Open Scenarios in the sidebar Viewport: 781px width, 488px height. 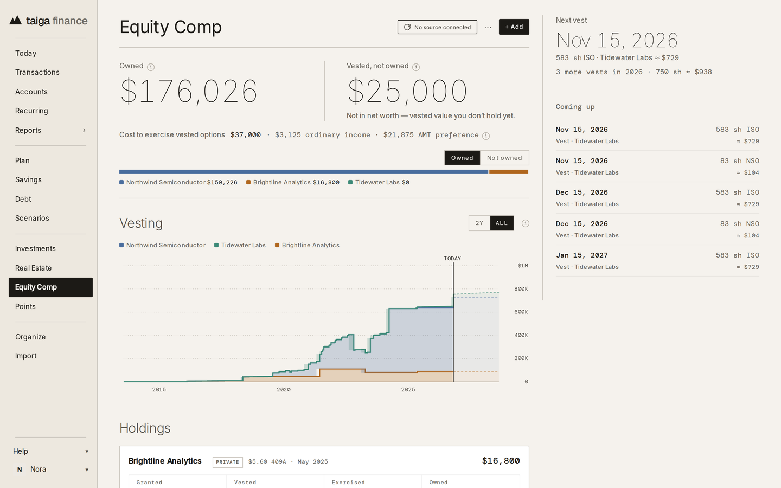pyautogui.click(x=50, y=218)
